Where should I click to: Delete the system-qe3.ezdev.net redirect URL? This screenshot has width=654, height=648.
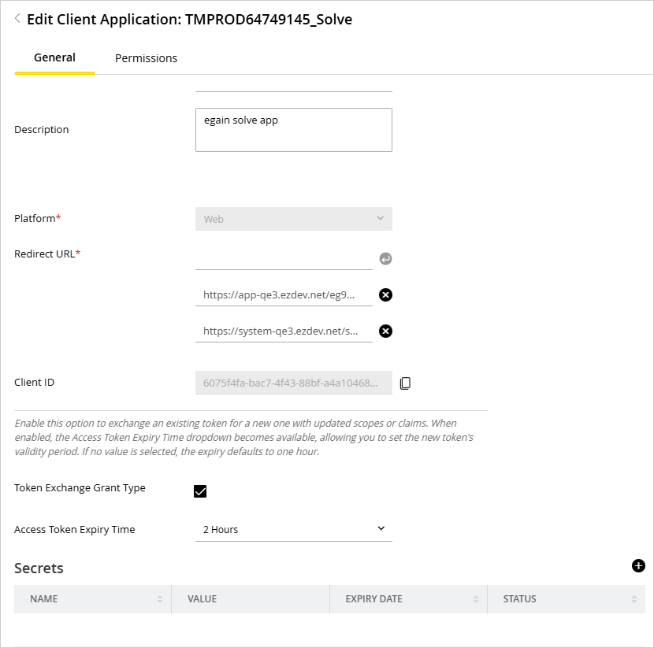385,331
